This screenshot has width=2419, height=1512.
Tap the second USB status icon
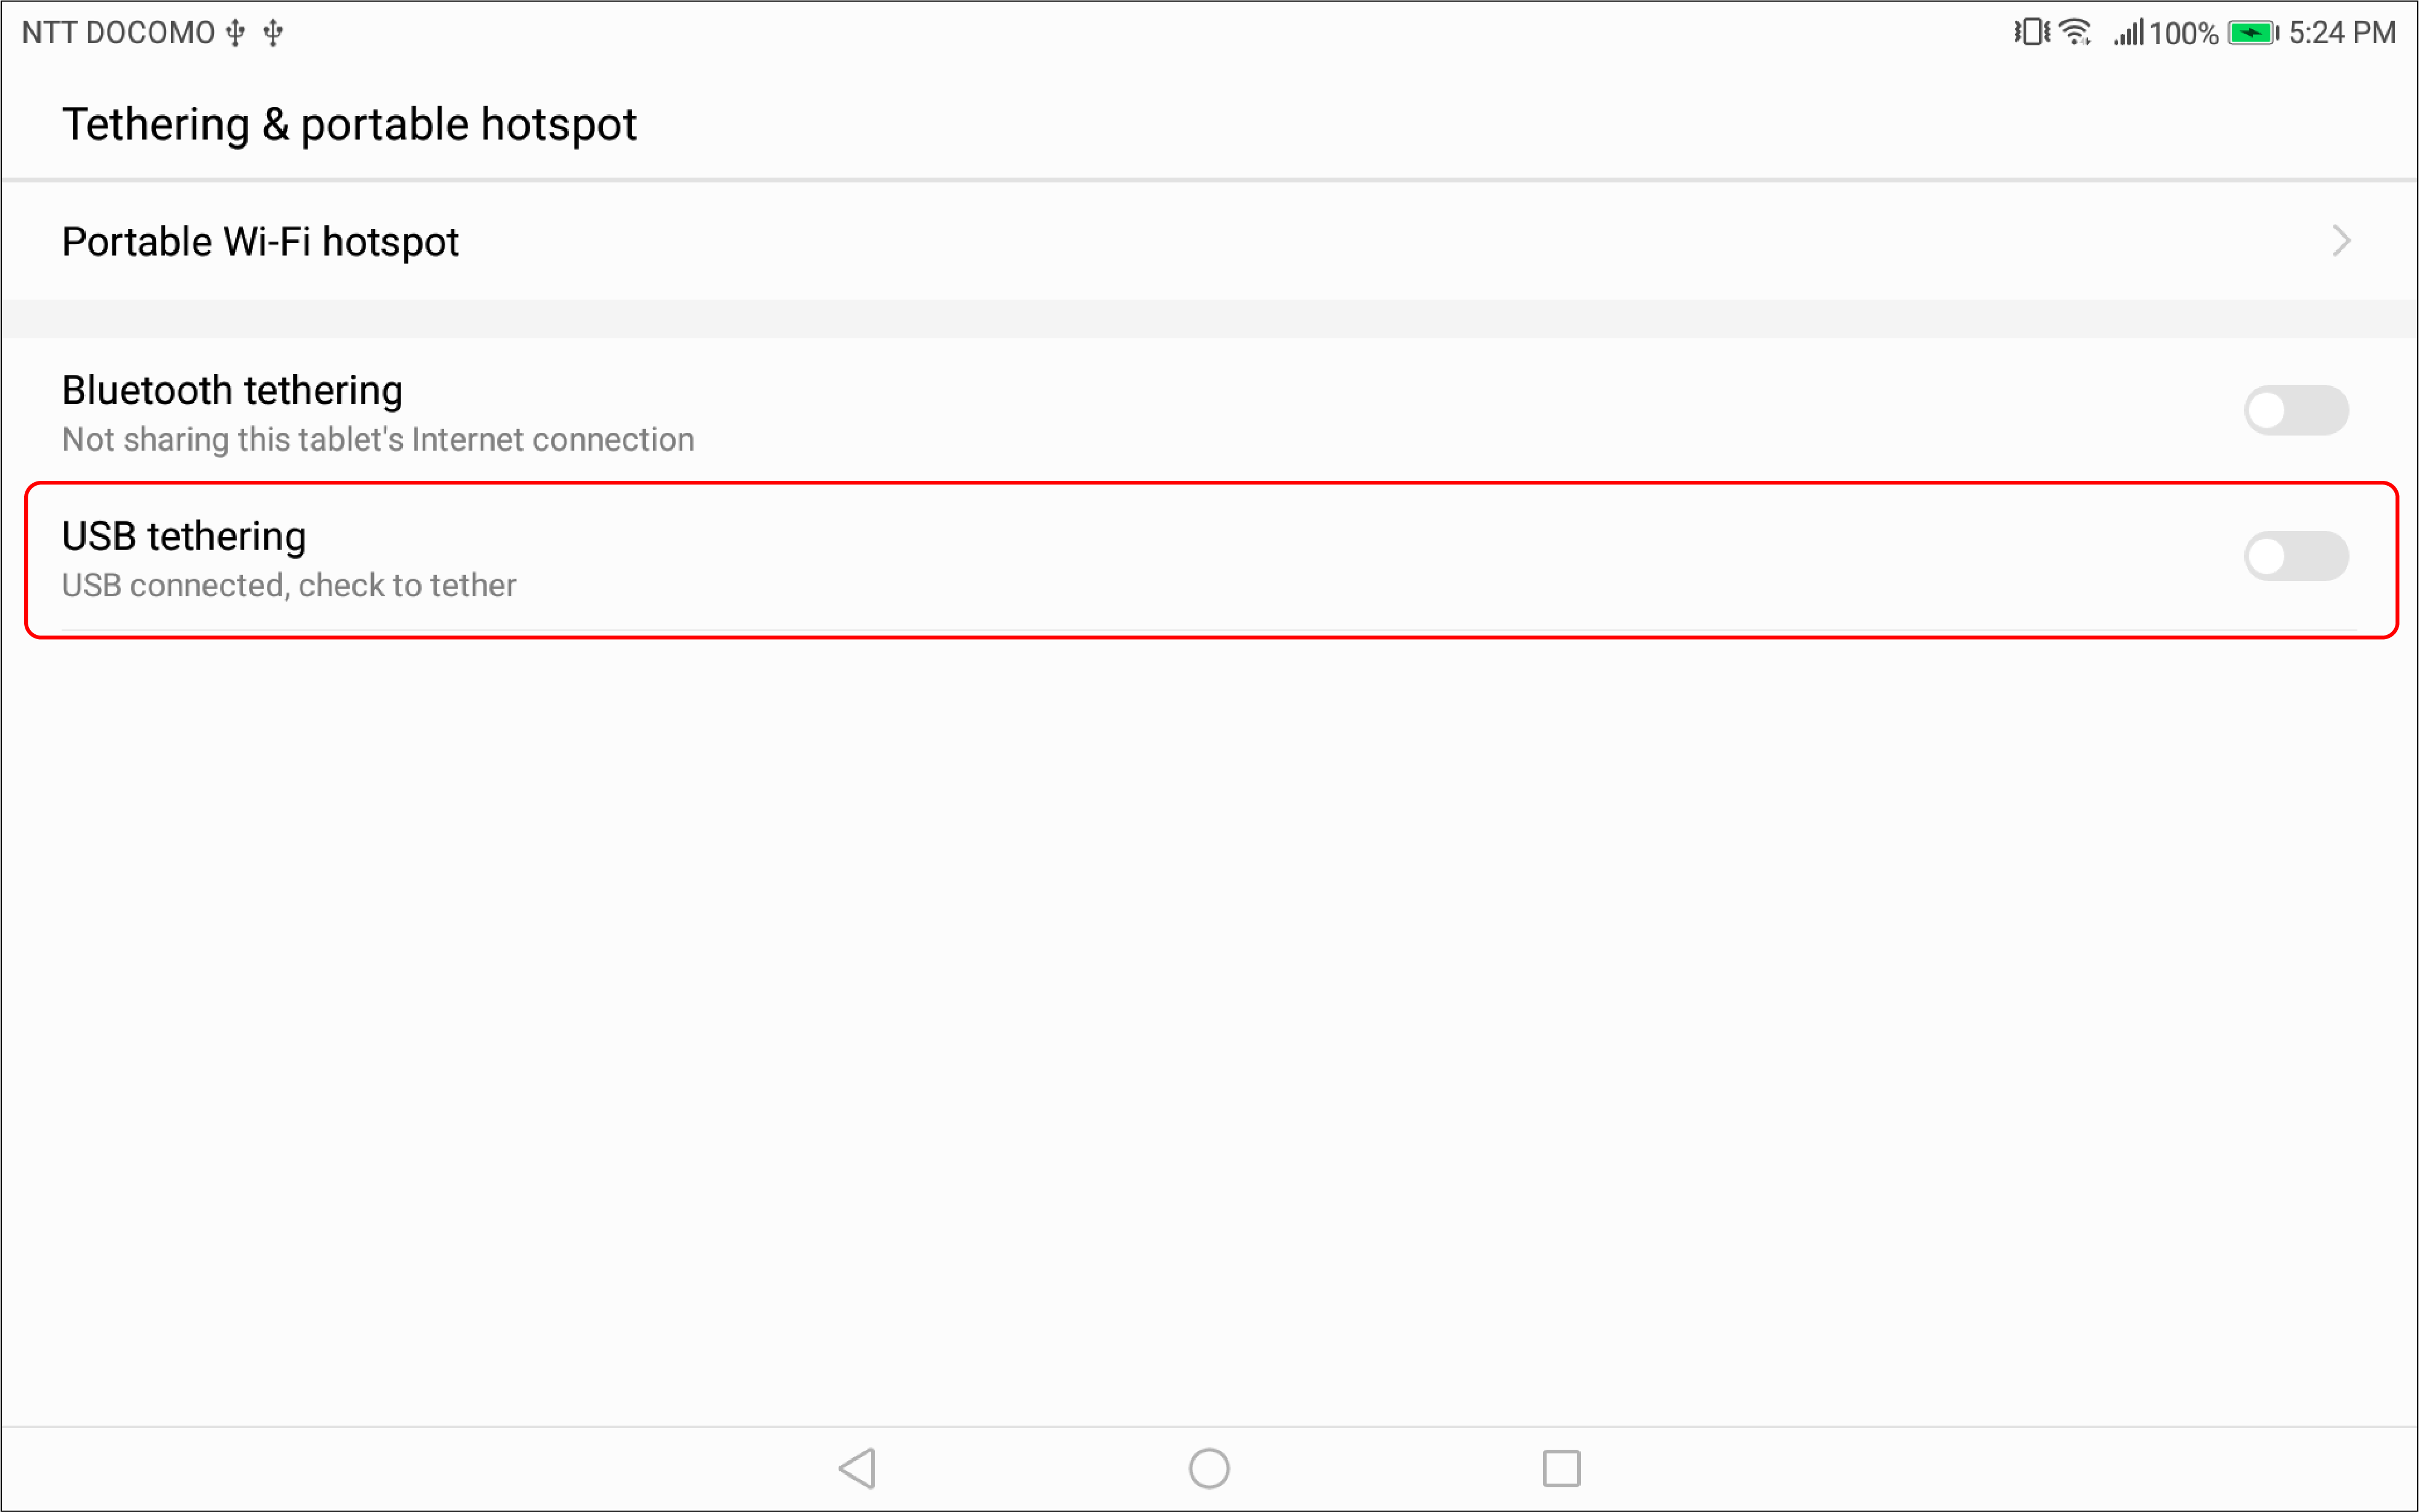(x=273, y=33)
